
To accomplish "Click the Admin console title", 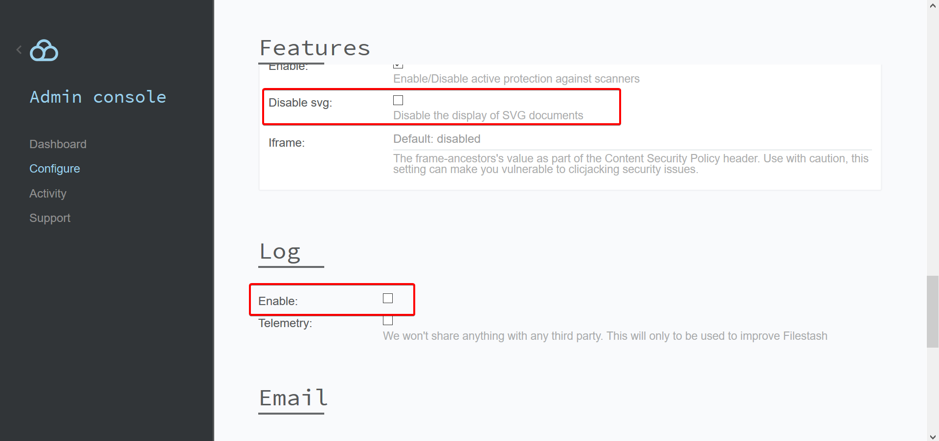I will (x=98, y=97).
